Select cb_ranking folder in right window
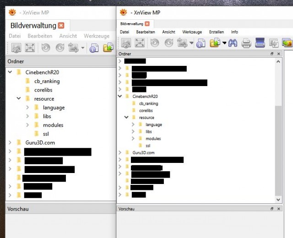The image size is (293, 238). click(148, 103)
